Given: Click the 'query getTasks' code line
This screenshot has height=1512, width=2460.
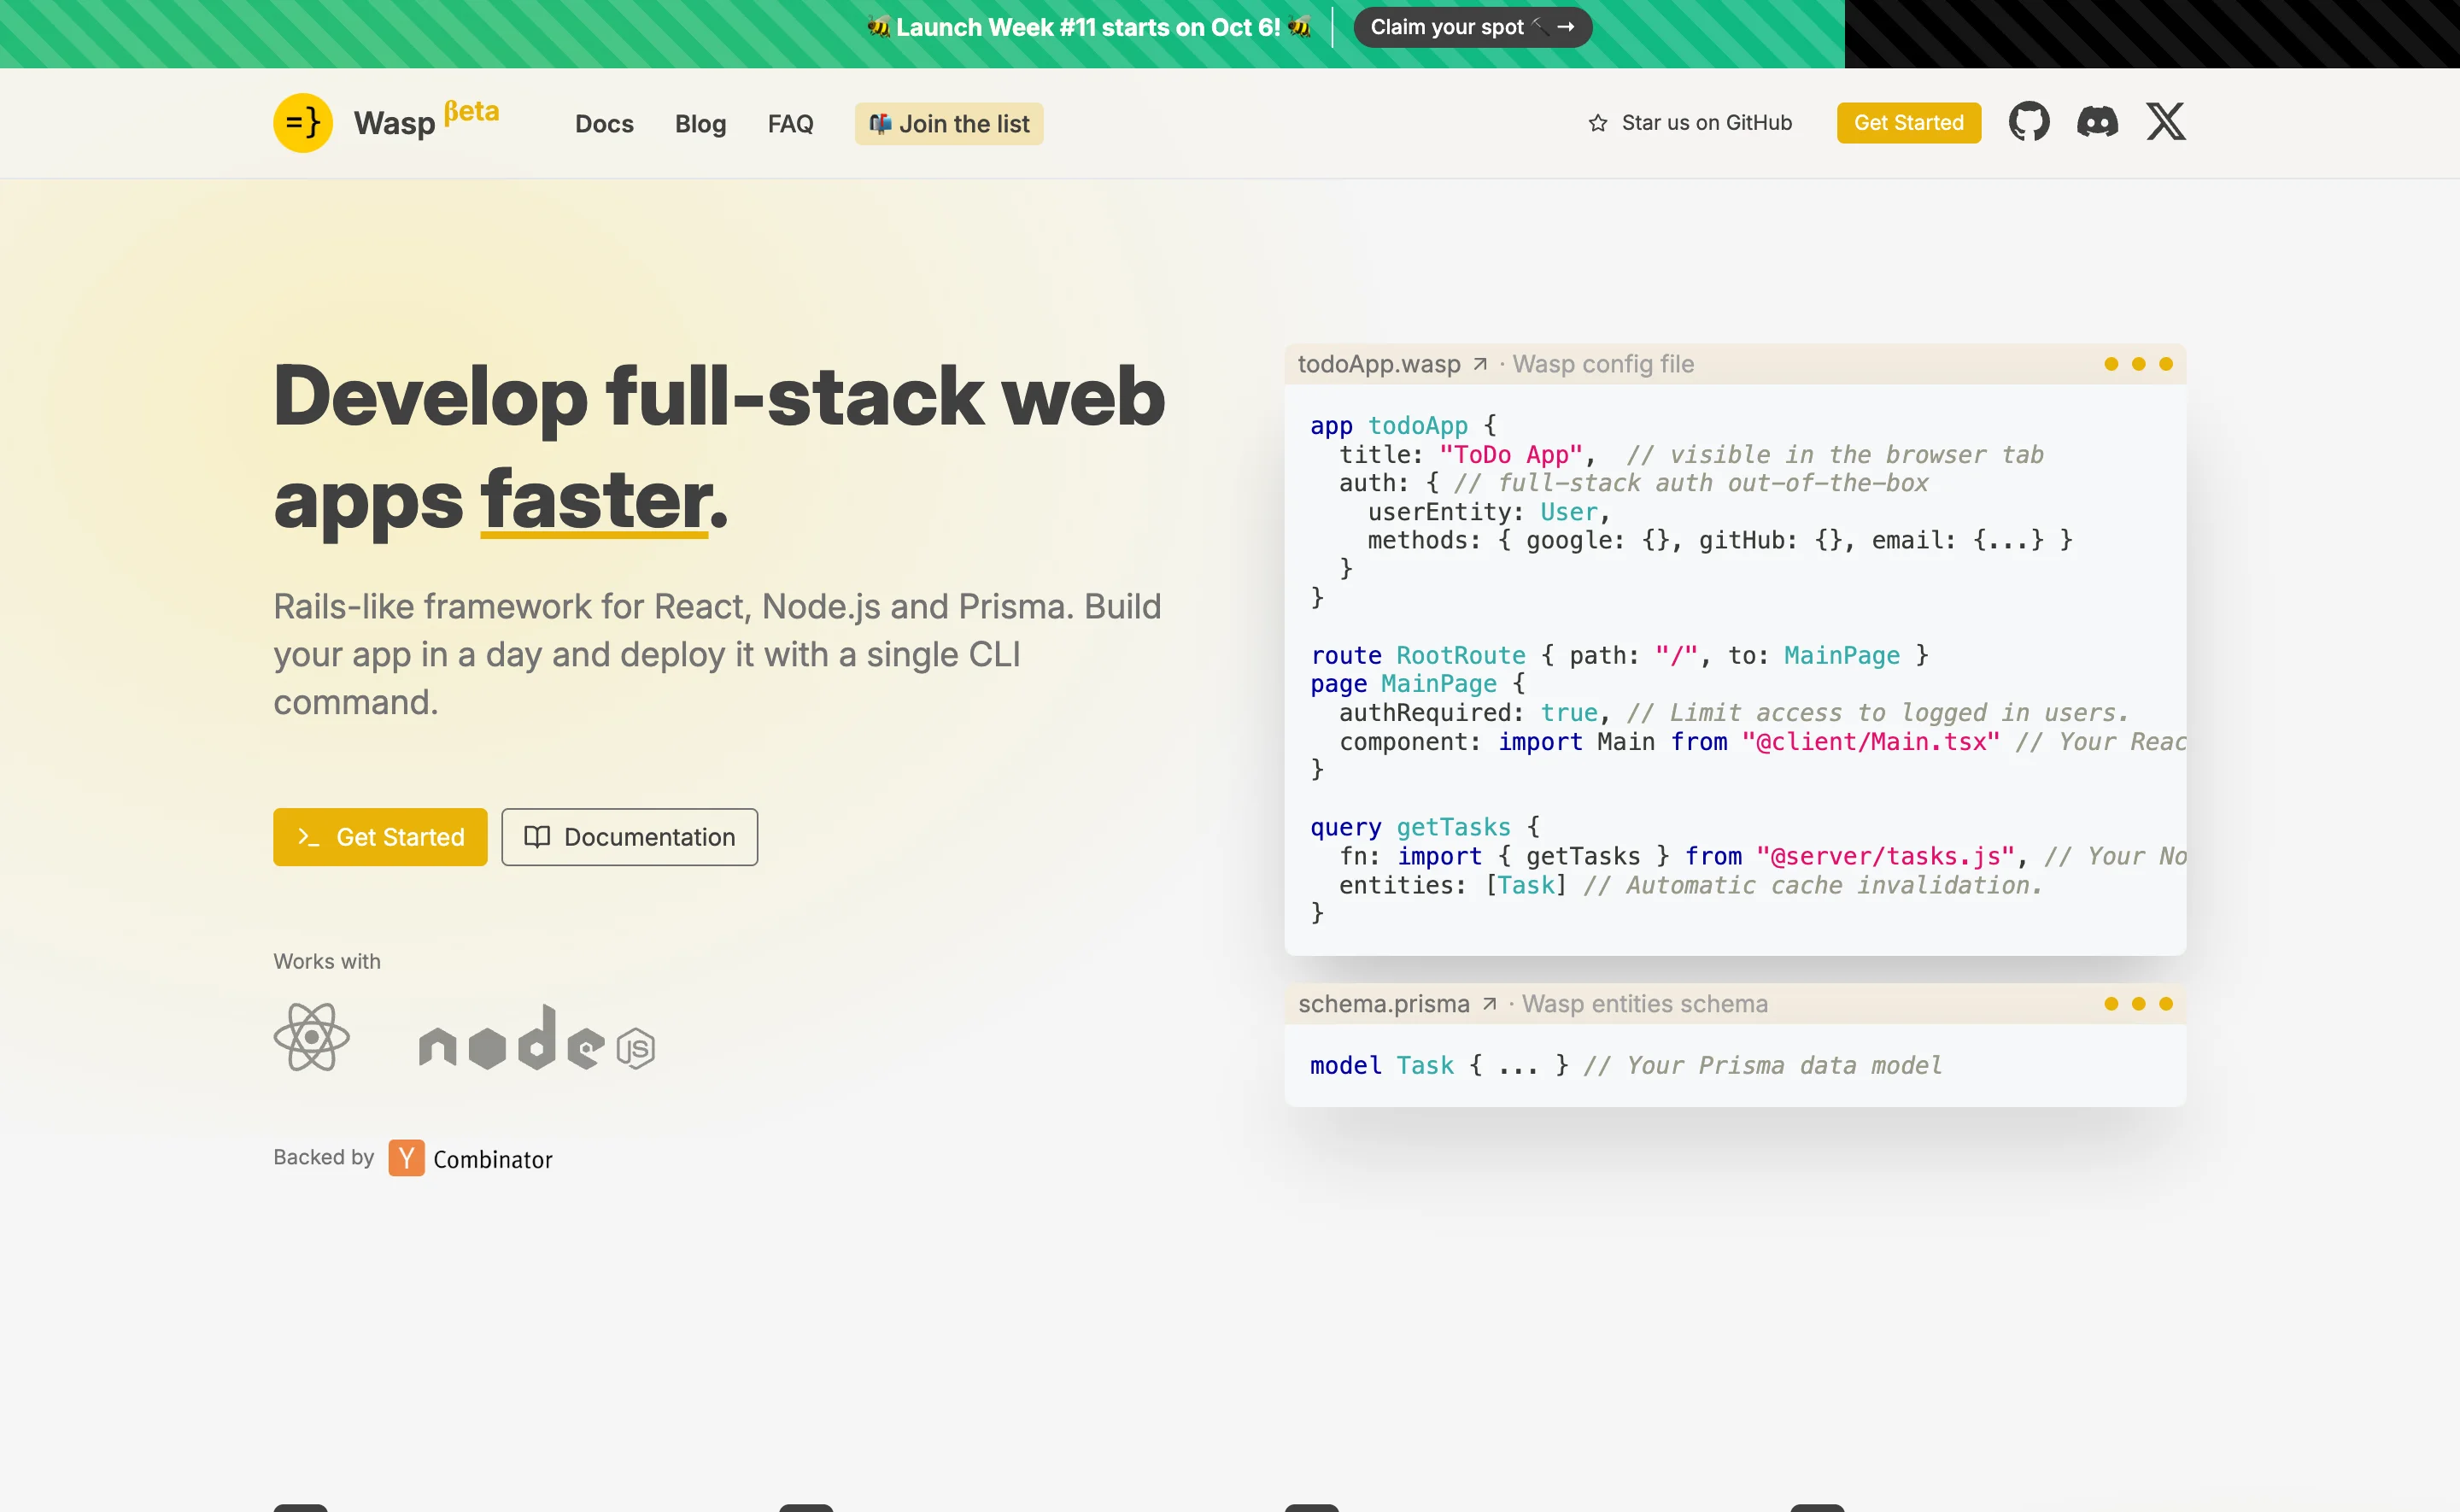Looking at the screenshot, I should 1425,827.
